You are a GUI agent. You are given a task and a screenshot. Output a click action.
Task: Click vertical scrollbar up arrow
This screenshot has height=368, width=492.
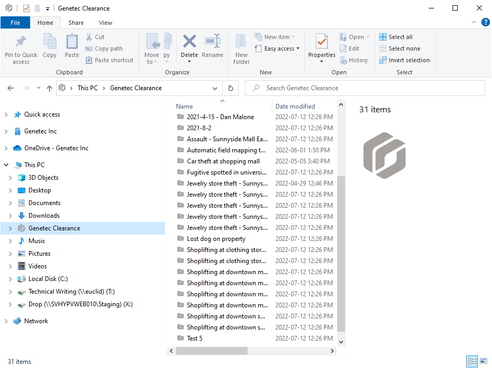(341, 104)
